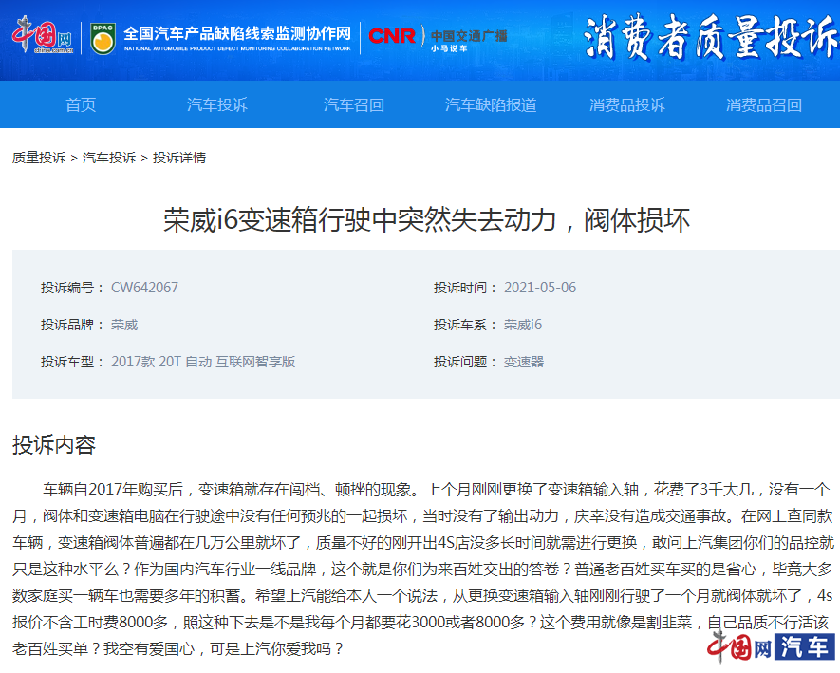Viewport: 840px width, 673px height.
Task: Open the 汽车投诉 navigation tab
Action: [217, 104]
